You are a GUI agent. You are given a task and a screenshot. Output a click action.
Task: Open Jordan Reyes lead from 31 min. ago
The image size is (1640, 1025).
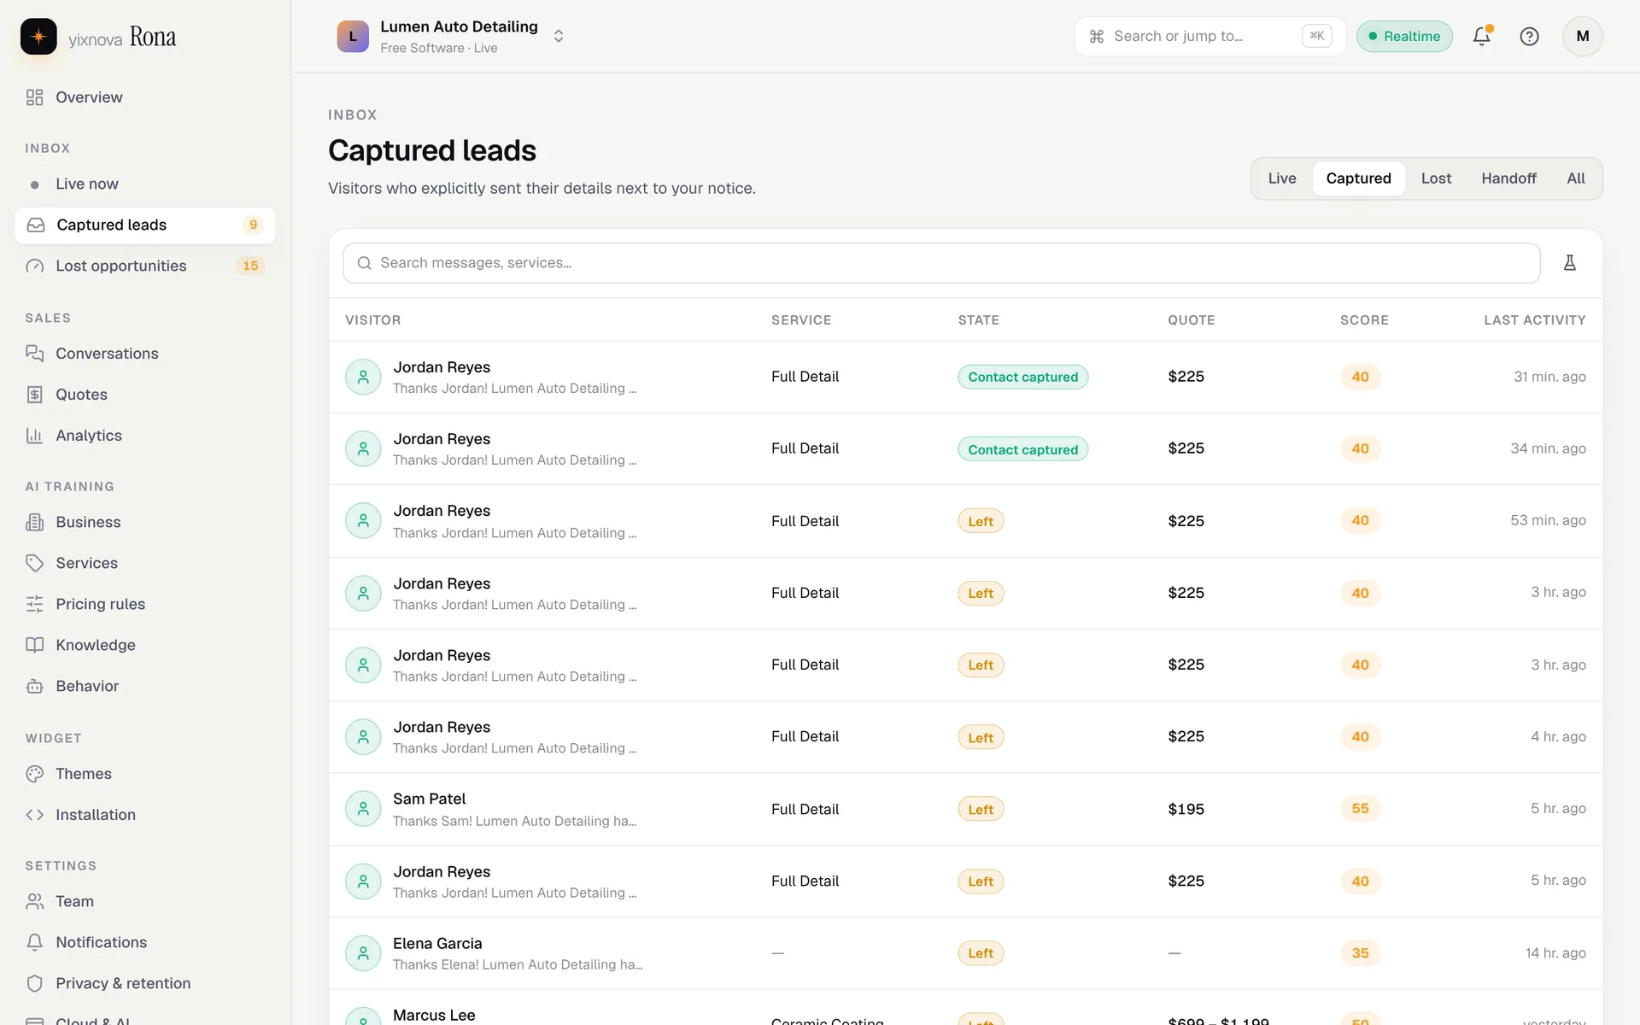[x=965, y=377]
